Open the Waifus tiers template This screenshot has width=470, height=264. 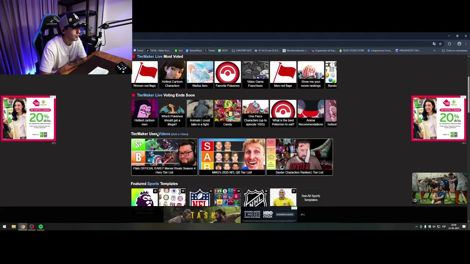(x=200, y=75)
